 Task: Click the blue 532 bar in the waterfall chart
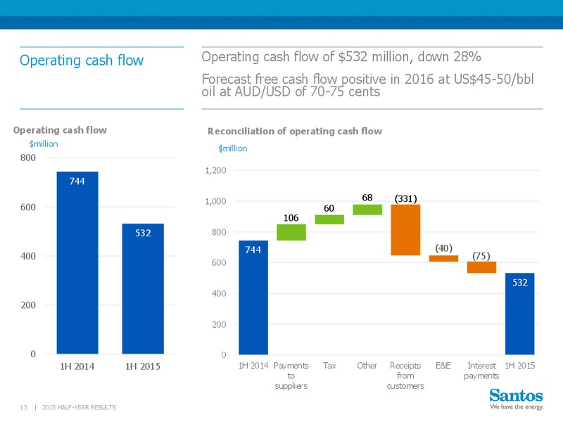click(519, 314)
